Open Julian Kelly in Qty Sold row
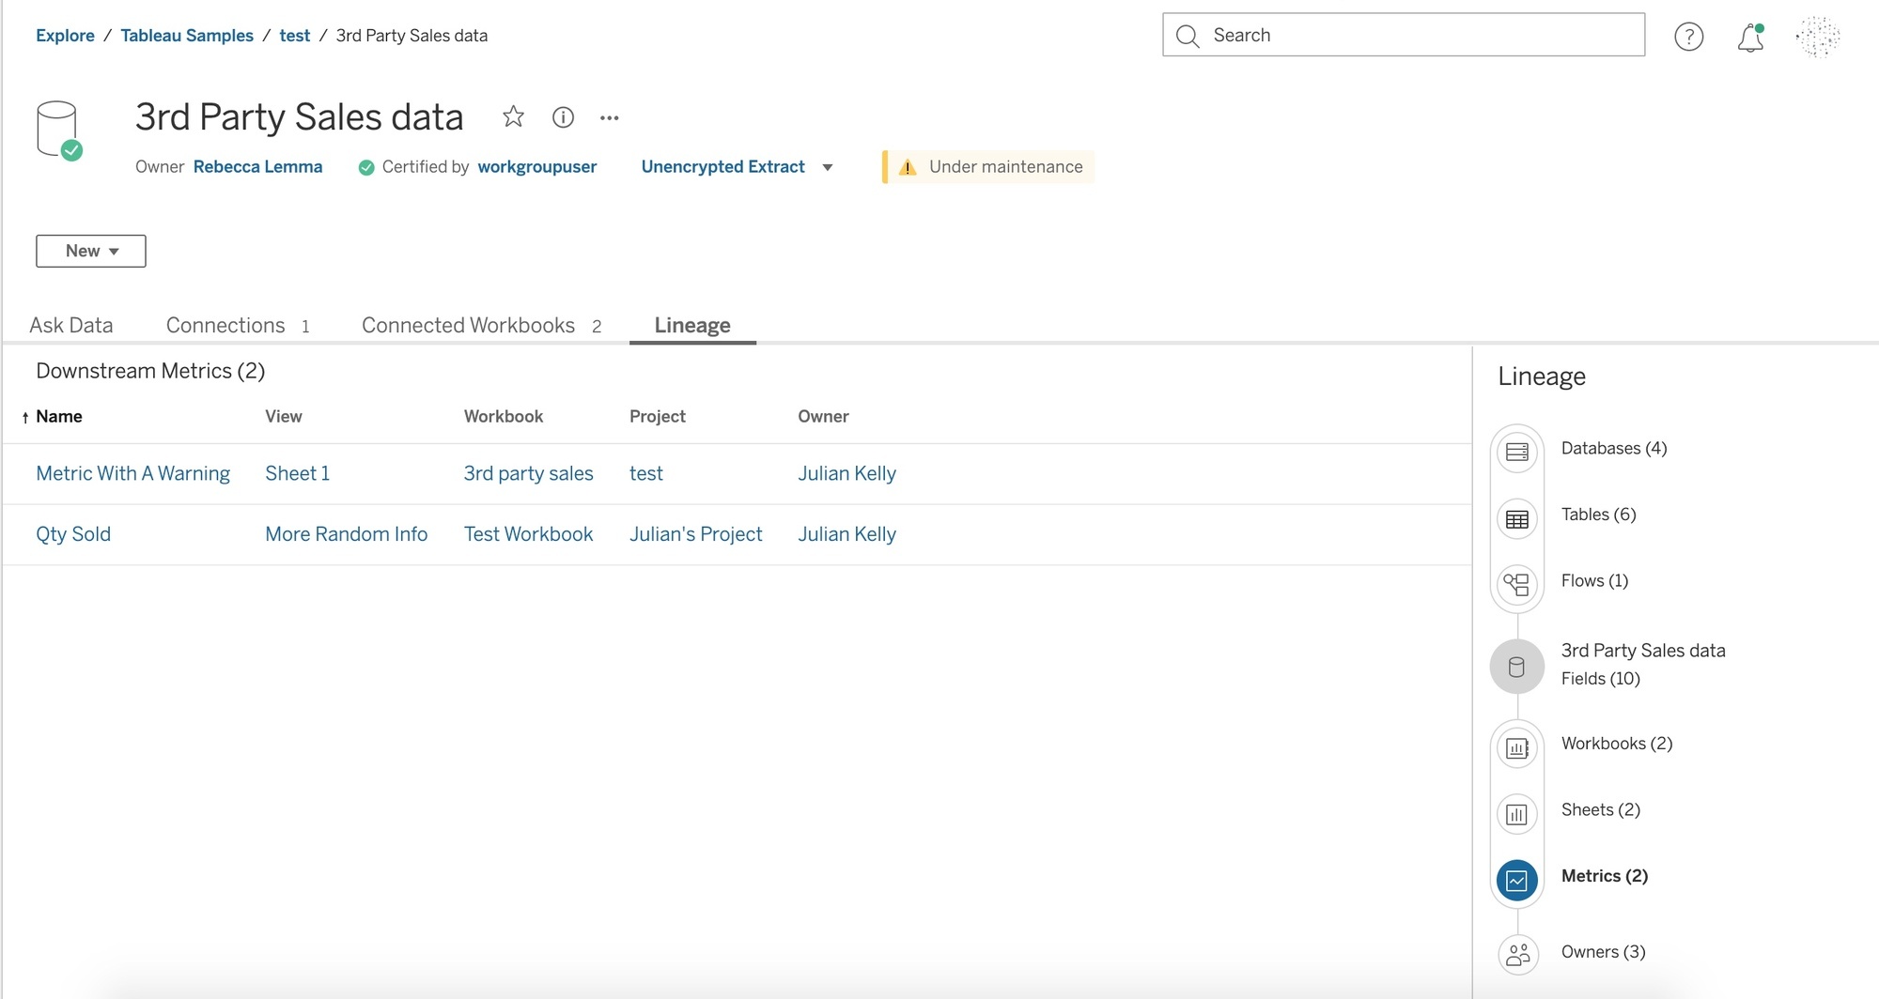This screenshot has width=1879, height=999. point(846,534)
